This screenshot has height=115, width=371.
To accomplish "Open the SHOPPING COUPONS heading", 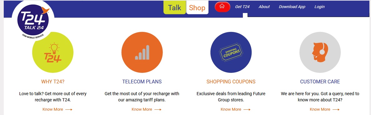I will click(231, 82).
